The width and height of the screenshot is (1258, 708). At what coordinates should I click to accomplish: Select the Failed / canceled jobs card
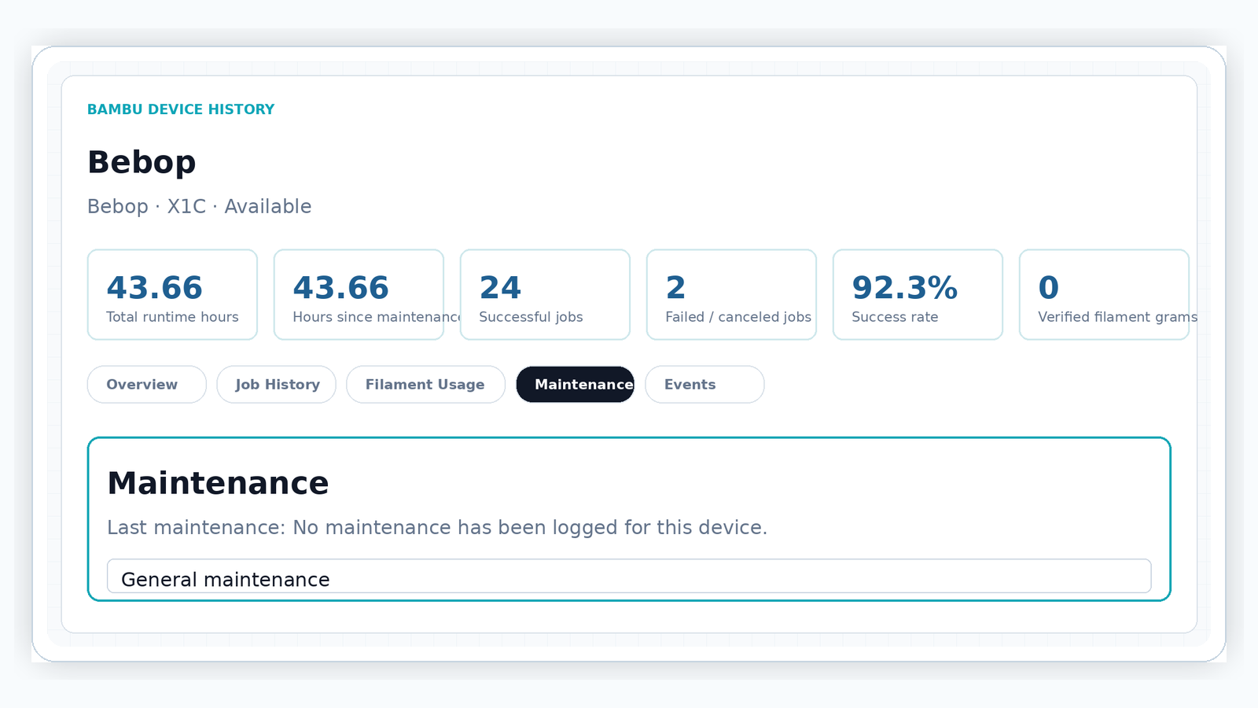(x=731, y=295)
